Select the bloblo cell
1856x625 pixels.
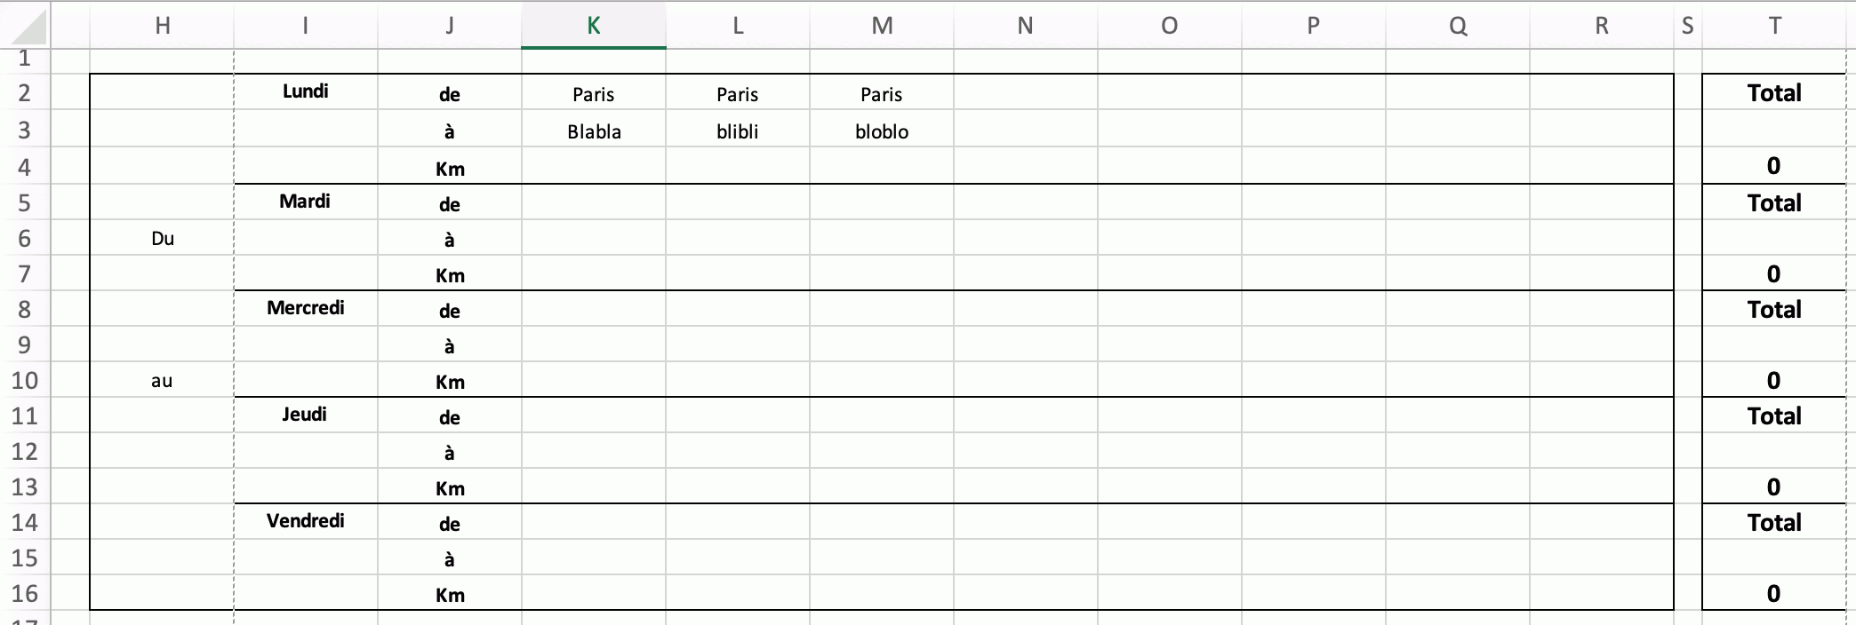(882, 132)
